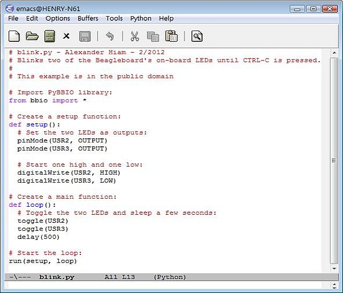
Task: Click 'digitalWrite(USR3, LOW)' line
Action: point(66,181)
